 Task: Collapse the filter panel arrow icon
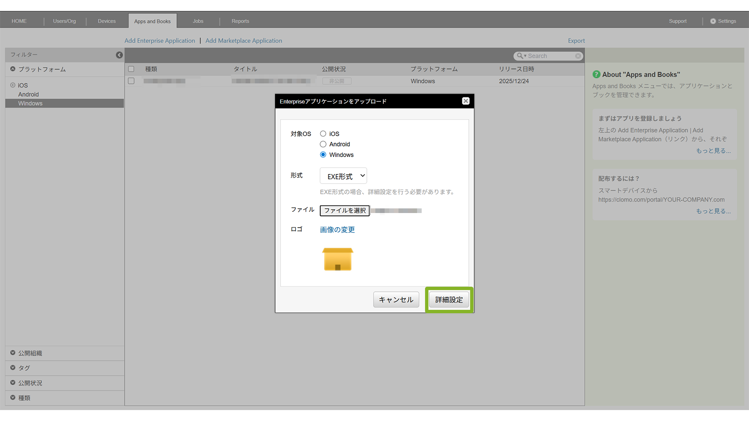[x=119, y=55]
